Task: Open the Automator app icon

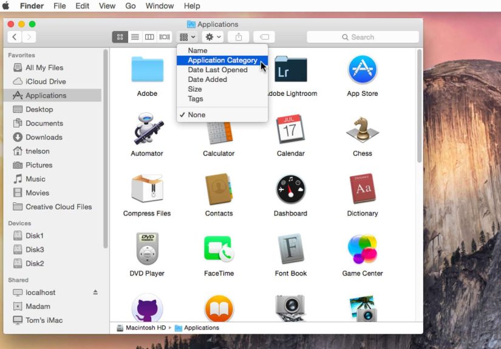Action: (x=148, y=128)
